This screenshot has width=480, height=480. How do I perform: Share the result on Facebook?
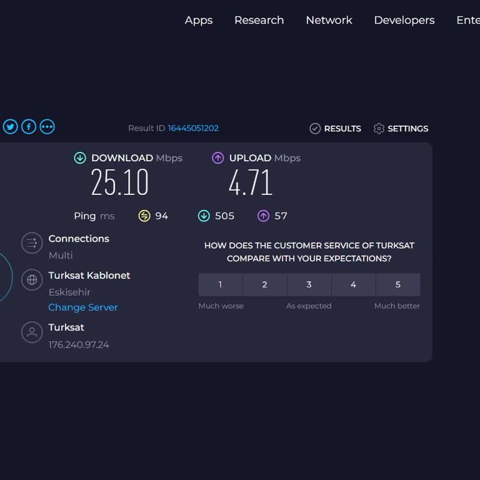[x=29, y=127]
